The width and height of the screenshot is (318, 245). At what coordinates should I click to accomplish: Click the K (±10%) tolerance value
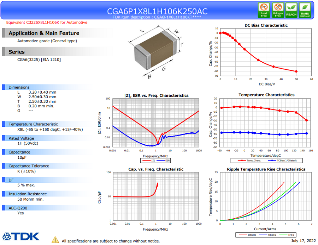click(26, 171)
